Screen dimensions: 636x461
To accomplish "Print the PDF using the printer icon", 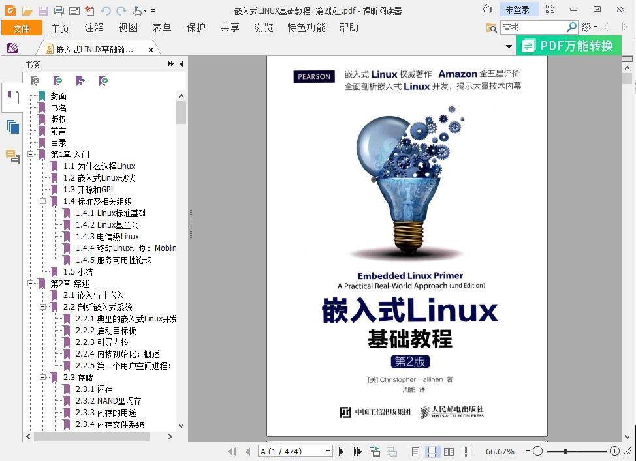I will tap(58, 11).
